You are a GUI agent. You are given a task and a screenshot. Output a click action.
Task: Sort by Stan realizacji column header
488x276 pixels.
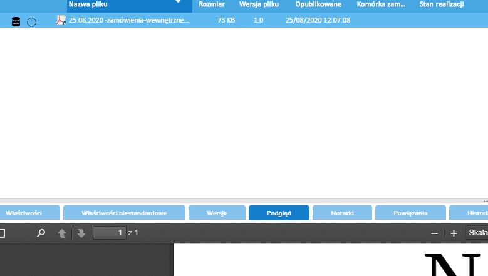pos(441,4)
